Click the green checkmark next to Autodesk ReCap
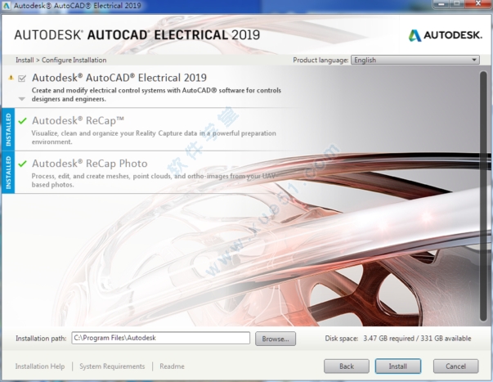The image size is (493, 382). click(x=22, y=120)
